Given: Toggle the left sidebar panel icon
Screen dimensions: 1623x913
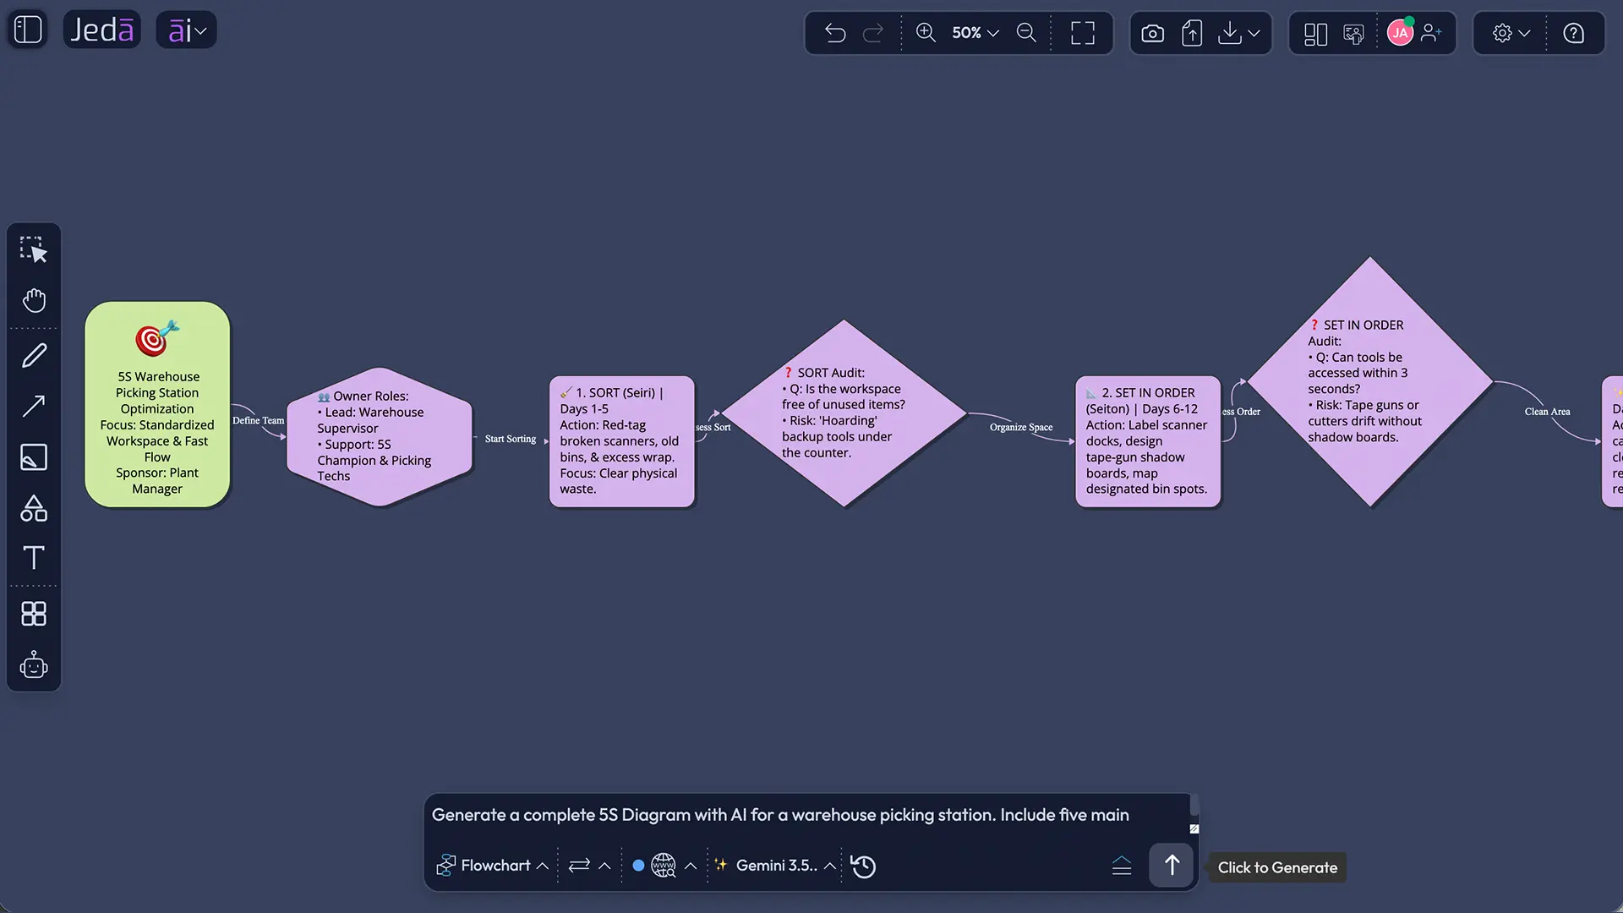Looking at the screenshot, I should point(28,30).
